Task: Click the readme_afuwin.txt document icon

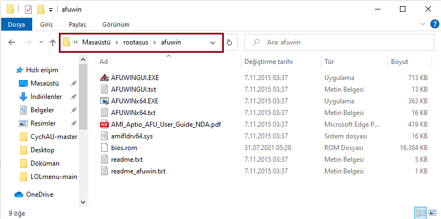Action: (x=104, y=171)
